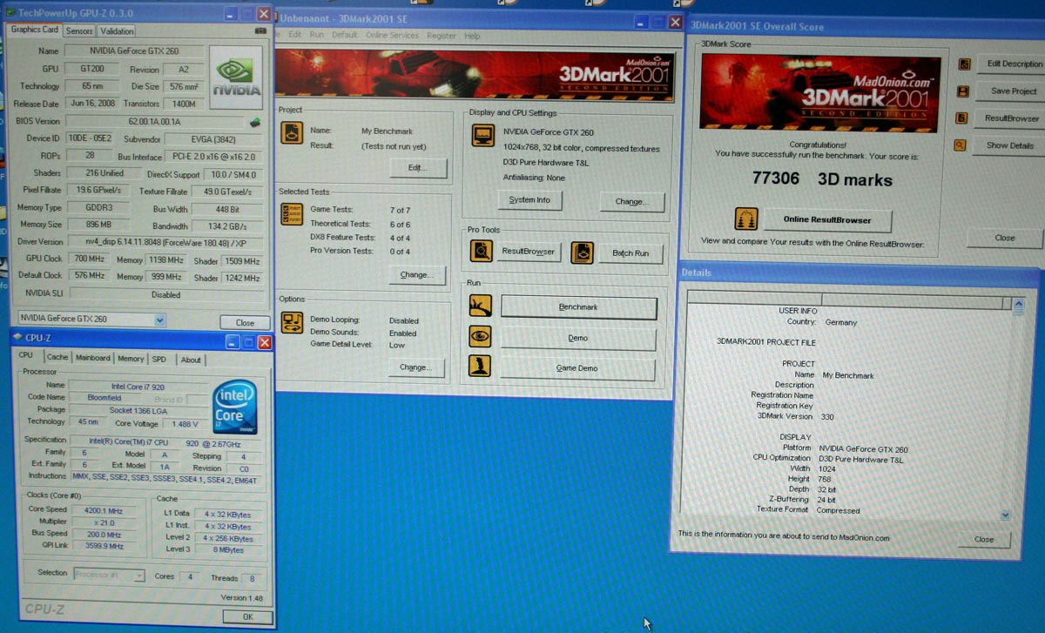Open the Processor #1 selection dropdown in CPU-Z

pyautogui.click(x=139, y=575)
